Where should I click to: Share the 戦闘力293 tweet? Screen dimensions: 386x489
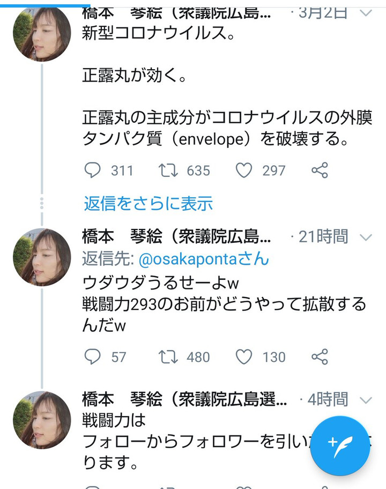click(x=320, y=357)
